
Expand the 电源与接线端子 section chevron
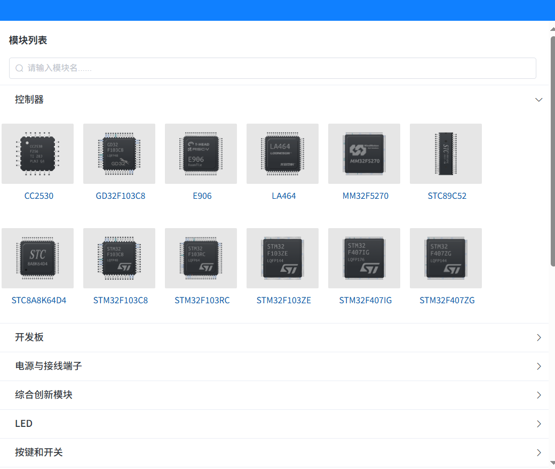[x=538, y=367]
